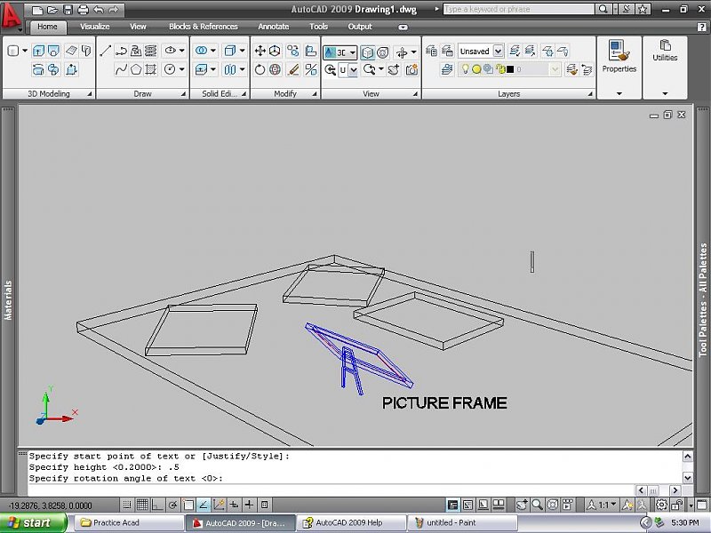
Task: Toggle Object Snap Tracking in status bar
Action: pos(204,505)
